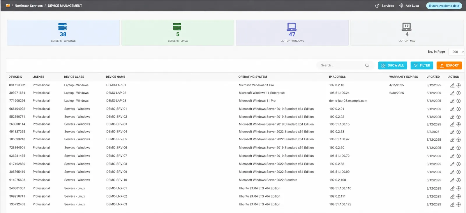Click the home icon in the breadcrumb
This screenshot has width=466, height=213.
pos(8,6)
